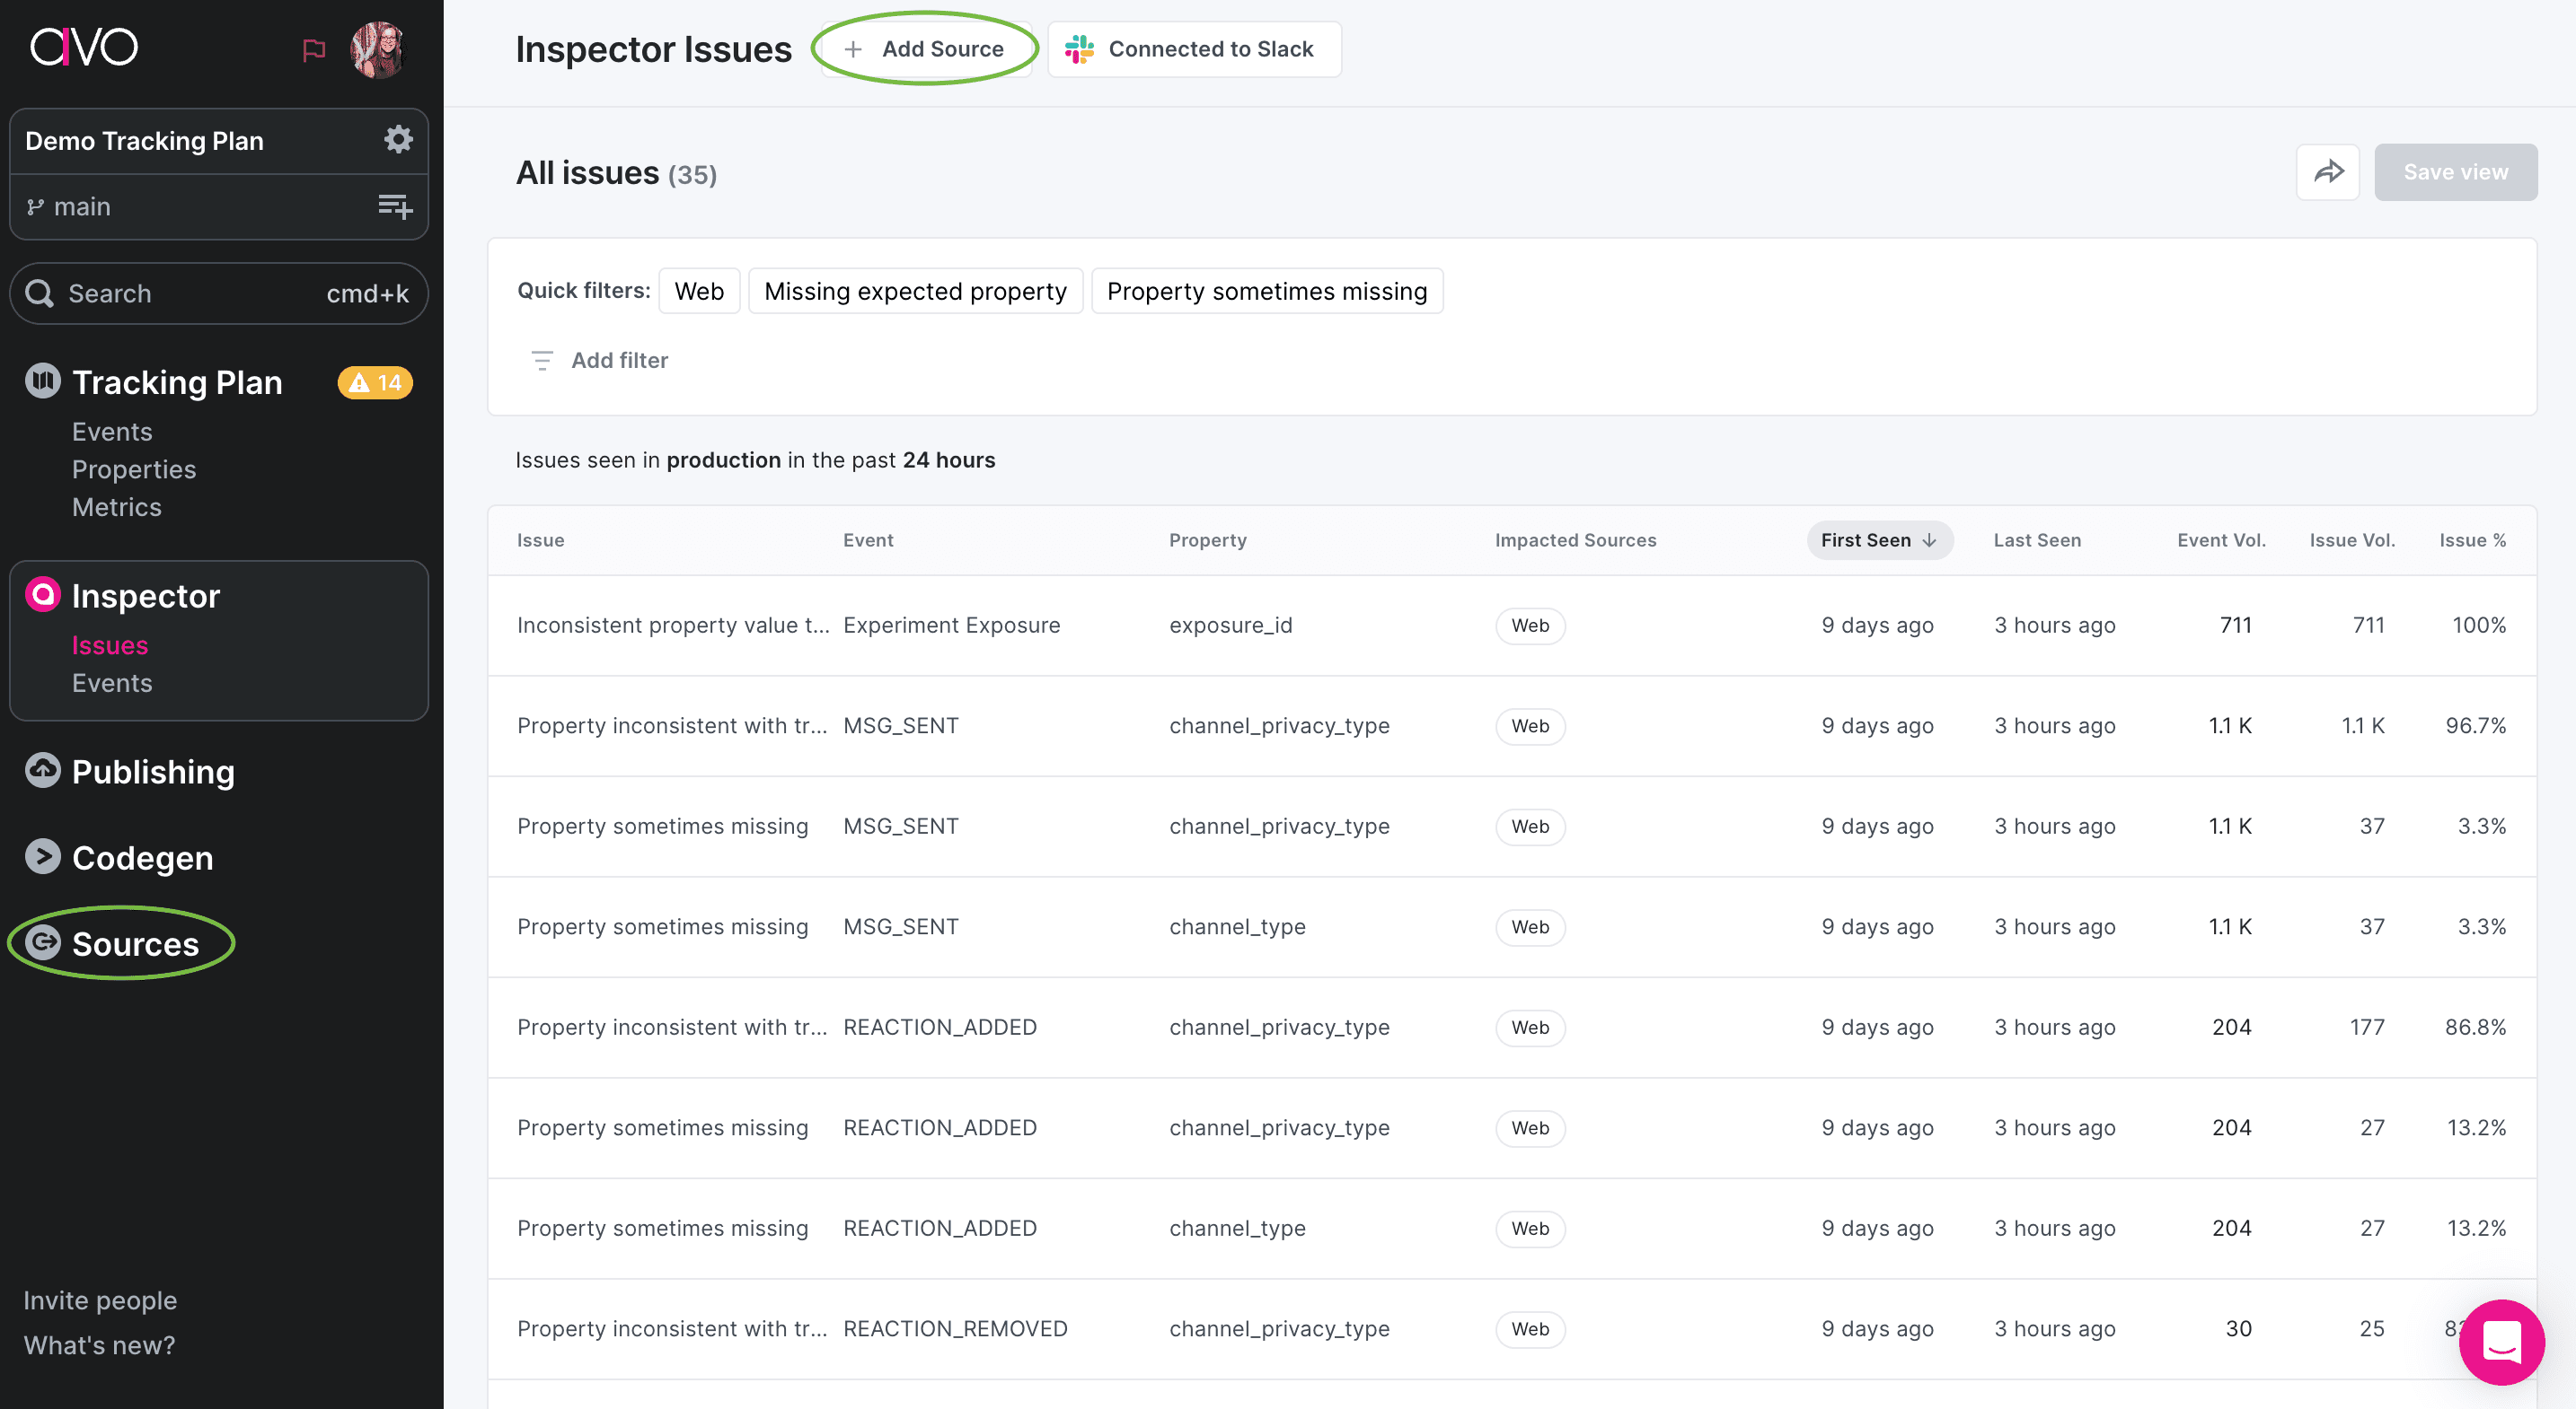This screenshot has height=1409, width=2576.
Task: Toggle the Property sometimes missing filter
Action: pyautogui.click(x=1267, y=291)
